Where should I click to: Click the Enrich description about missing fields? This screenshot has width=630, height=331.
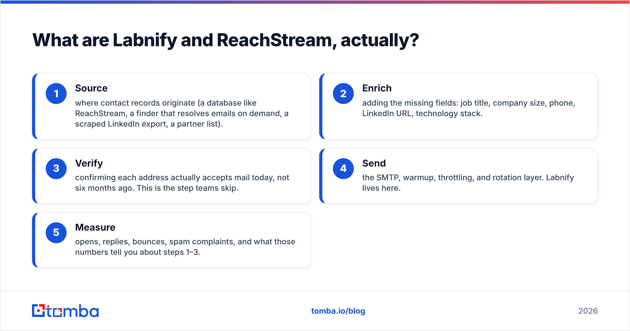pos(469,108)
